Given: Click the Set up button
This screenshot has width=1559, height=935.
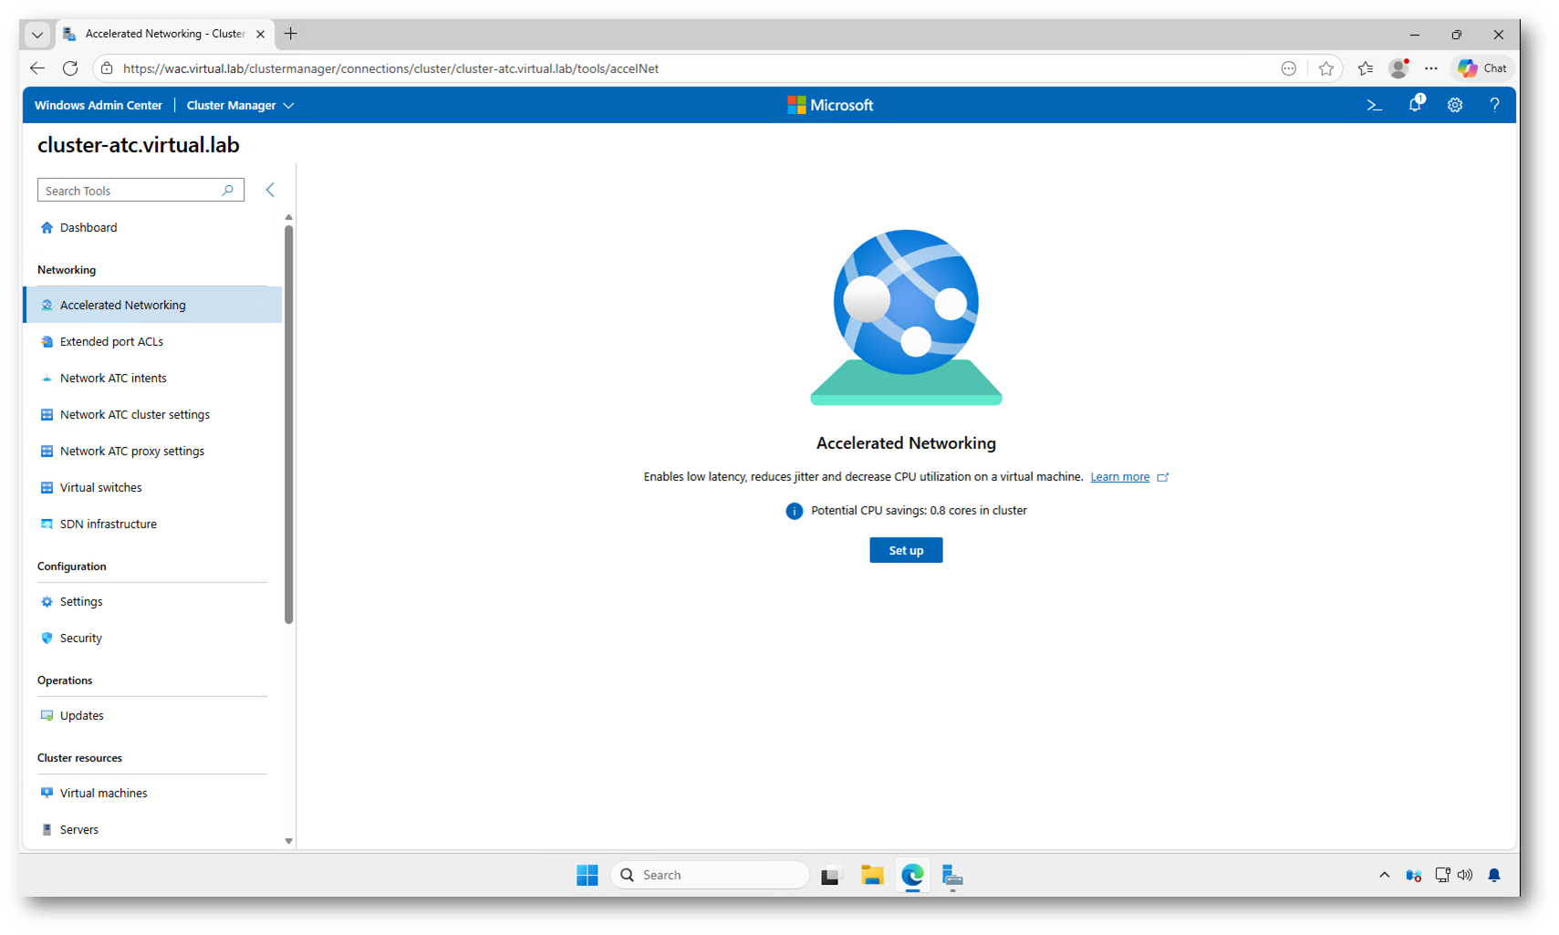Looking at the screenshot, I should (906, 550).
